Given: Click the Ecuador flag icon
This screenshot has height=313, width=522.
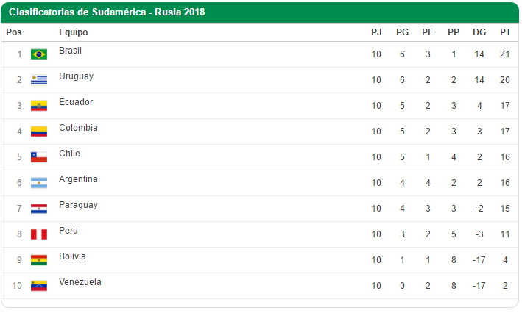Looking at the screenshot, I should click(39, 106).
